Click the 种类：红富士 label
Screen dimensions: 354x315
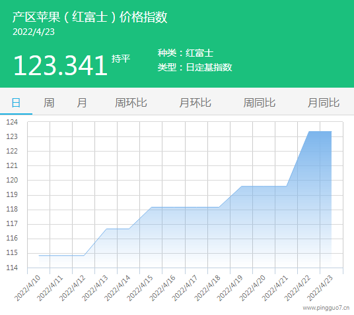coord(186,53)
